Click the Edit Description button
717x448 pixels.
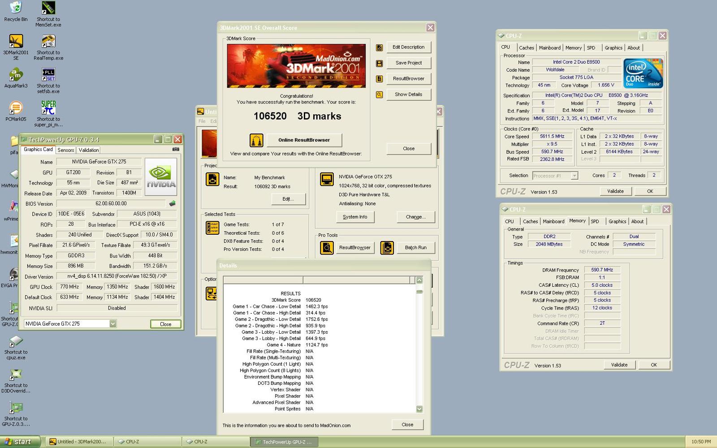(408, 47)
